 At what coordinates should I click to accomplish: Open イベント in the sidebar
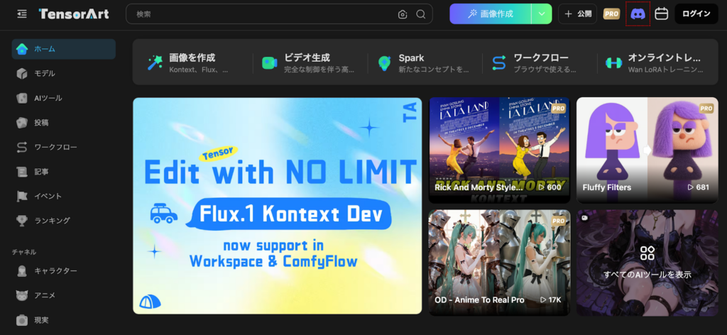pyautogui.click(x=63, y=196)
